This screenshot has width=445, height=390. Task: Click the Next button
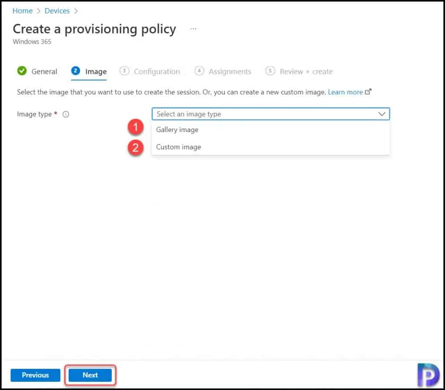click(x=90, y=375)
